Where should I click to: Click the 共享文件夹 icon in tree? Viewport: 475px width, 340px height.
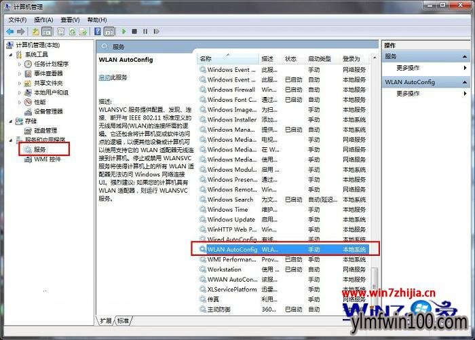28,83
